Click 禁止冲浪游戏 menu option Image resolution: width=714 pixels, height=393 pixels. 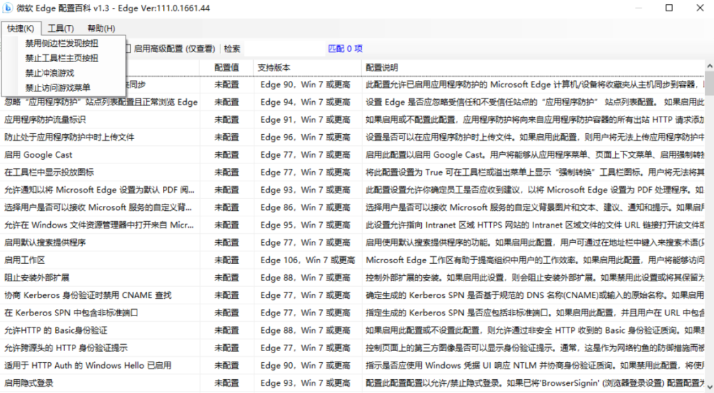50,73
